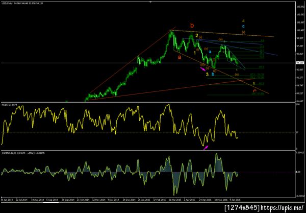This screenshot has height=213, width=306.
Task: Click the 4 Dec 2014 date label
Action: pyautogui.click(x=113, y=200)
